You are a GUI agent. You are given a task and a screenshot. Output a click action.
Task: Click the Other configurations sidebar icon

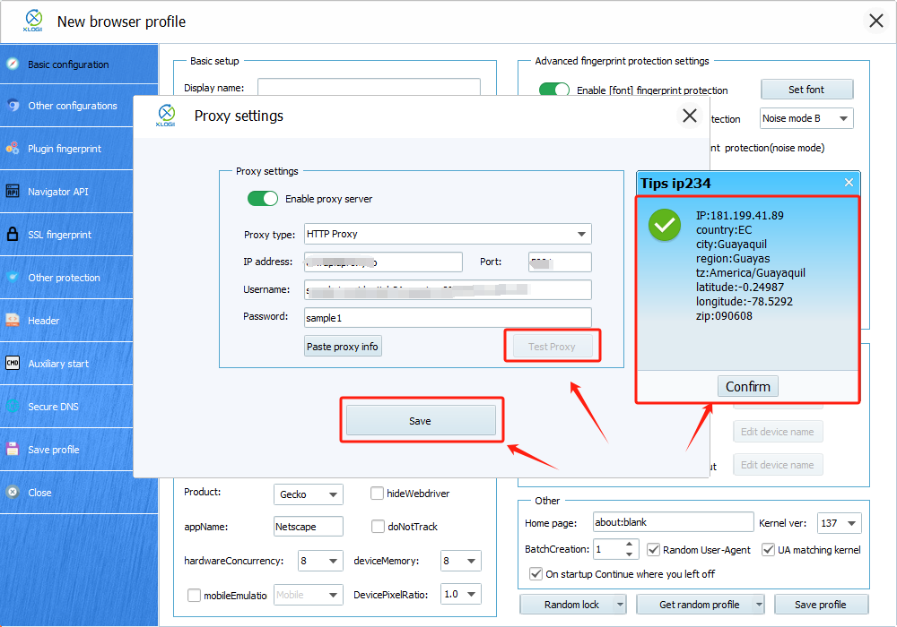pos(13,106)
